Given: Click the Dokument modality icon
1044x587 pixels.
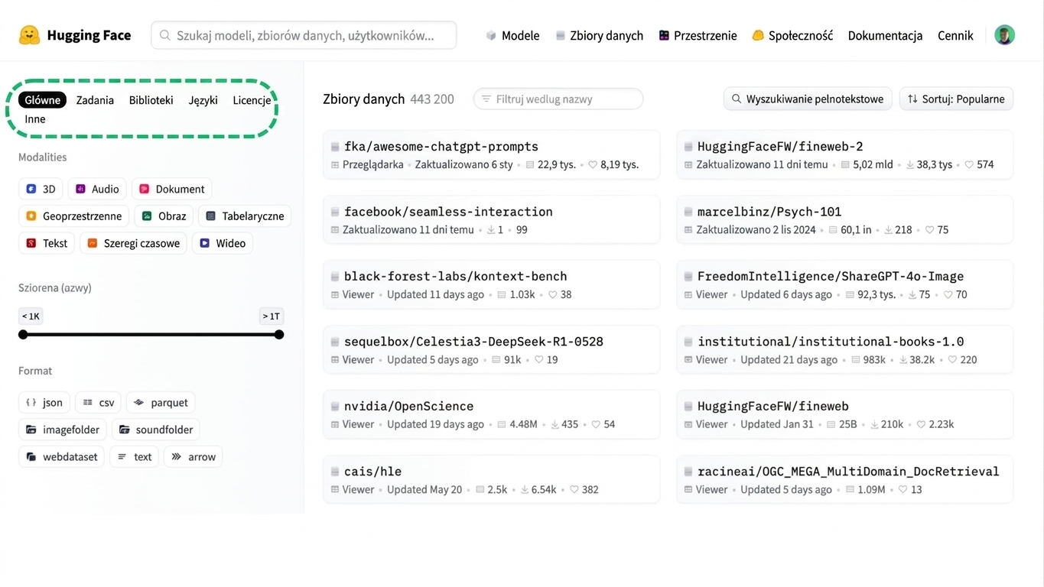Looking at the screenshot, I should click(x=144, y=189).
